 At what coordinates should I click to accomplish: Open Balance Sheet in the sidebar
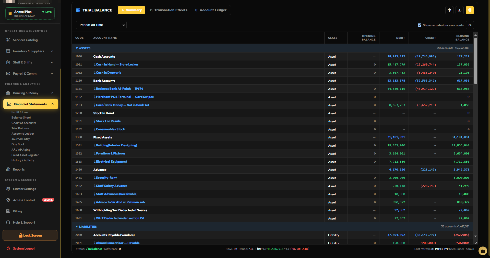(21, 118)
